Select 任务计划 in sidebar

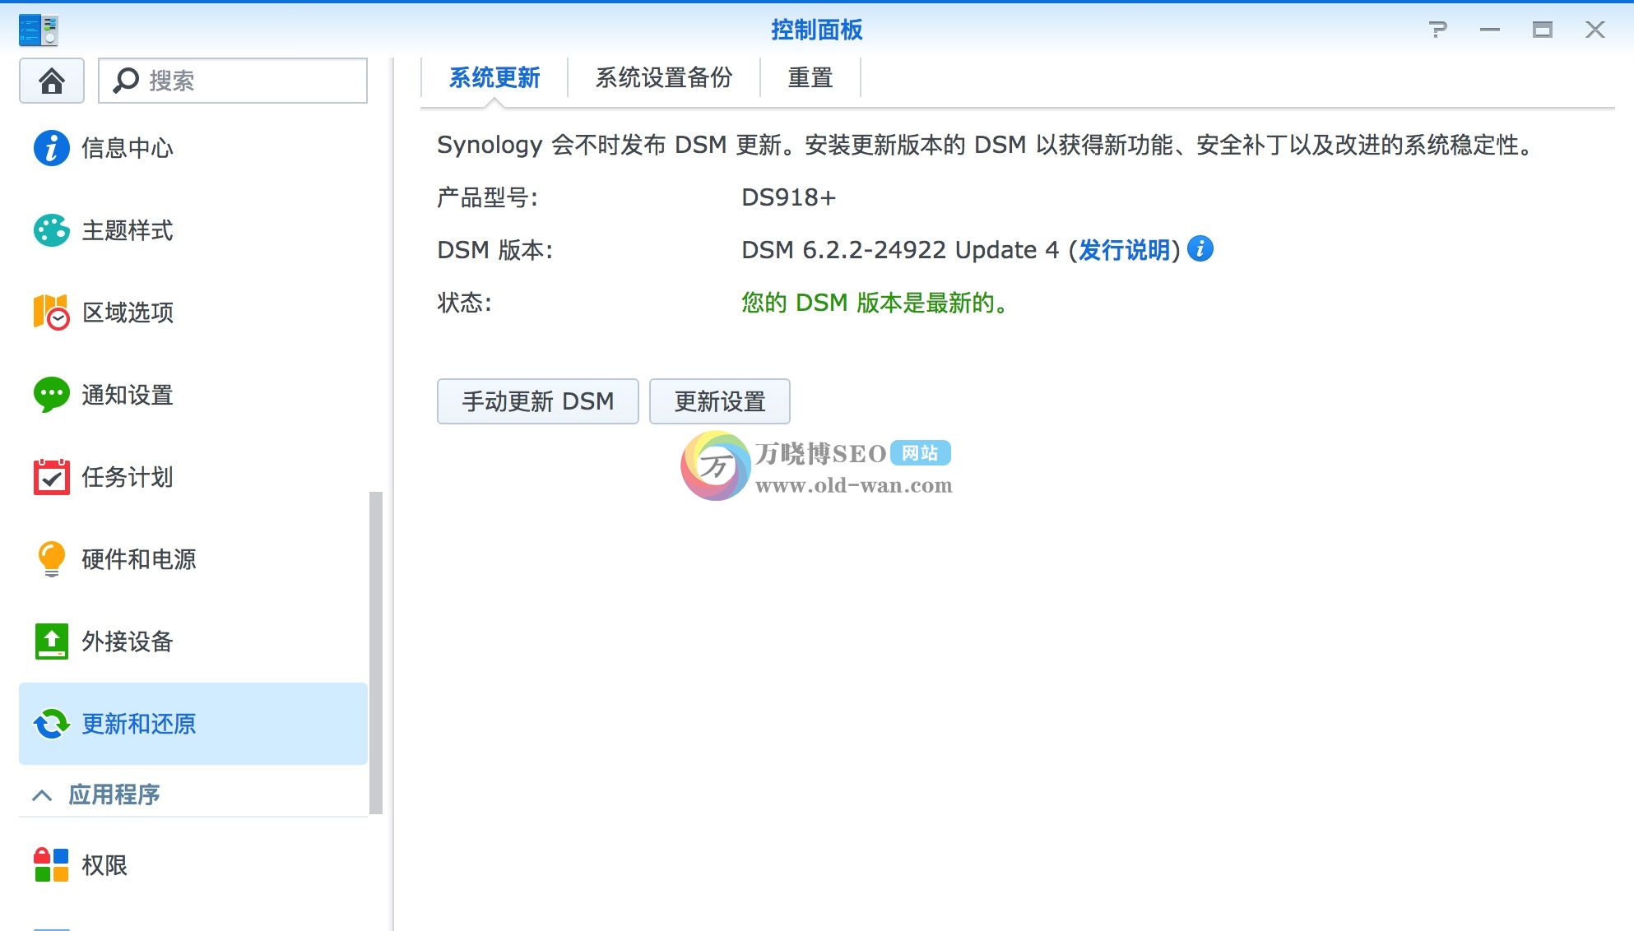point(193,477)
